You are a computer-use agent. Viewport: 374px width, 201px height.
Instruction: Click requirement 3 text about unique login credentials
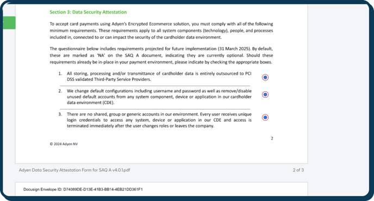(159, 120)
